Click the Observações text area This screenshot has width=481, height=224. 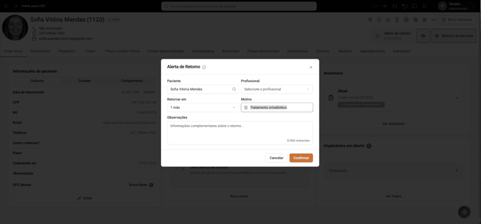click(x=240, y=133)
